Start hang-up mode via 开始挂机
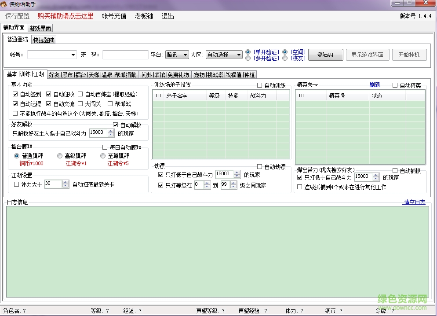437x316 pixels. click(409, 55)
